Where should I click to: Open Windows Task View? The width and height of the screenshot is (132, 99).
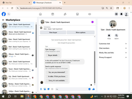tap(16, 96)
